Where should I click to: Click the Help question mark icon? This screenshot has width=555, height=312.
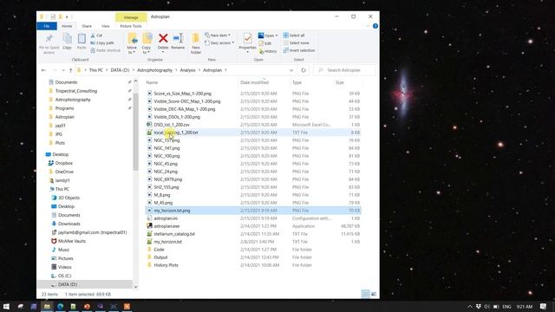pos(375,26)
